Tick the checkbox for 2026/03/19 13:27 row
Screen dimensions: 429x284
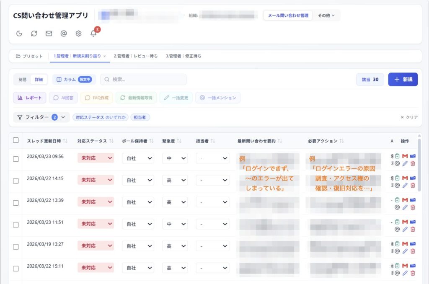tap(16, 247)
